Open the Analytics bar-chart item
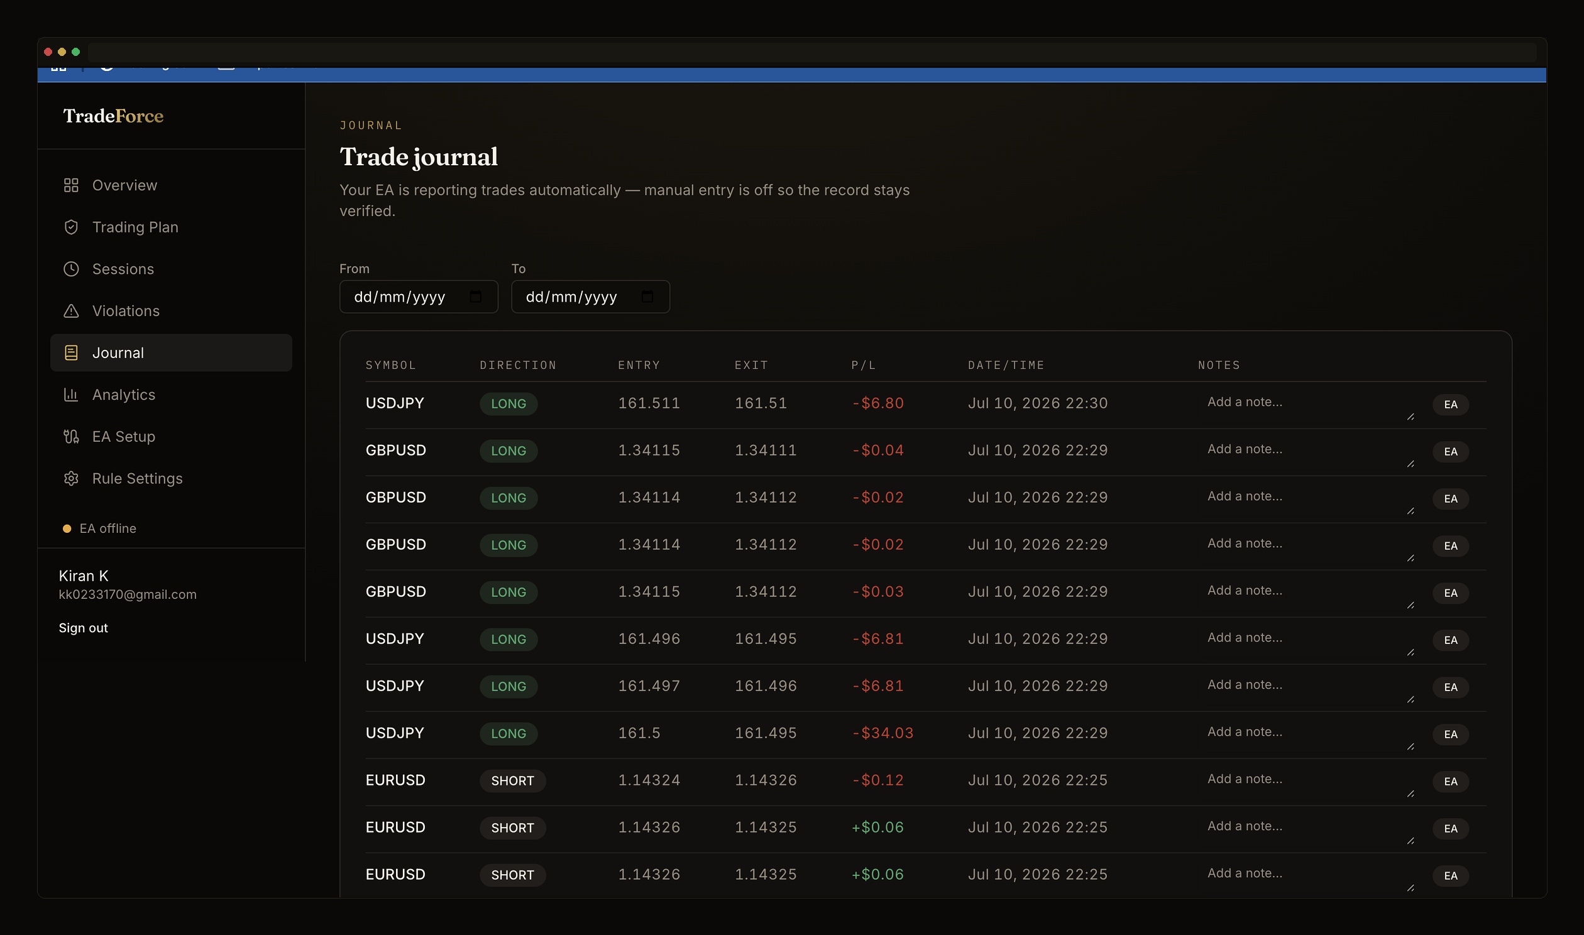 (171, 395)
